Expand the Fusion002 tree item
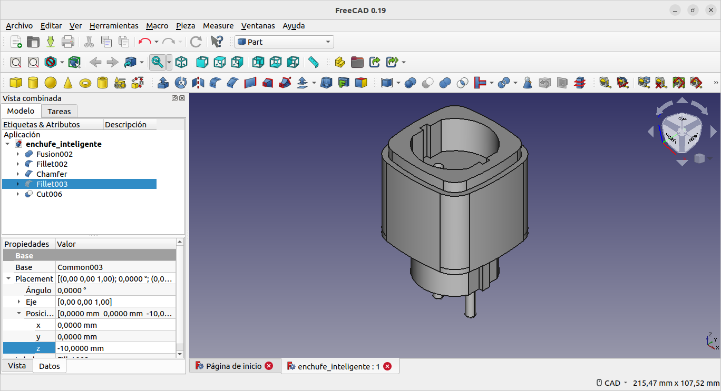721x391 pixels. click(x=17, y=154)
